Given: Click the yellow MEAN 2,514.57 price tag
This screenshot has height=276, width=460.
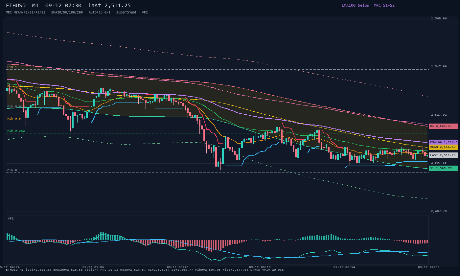Looking at the screenshot, I should tap(443, 147).
